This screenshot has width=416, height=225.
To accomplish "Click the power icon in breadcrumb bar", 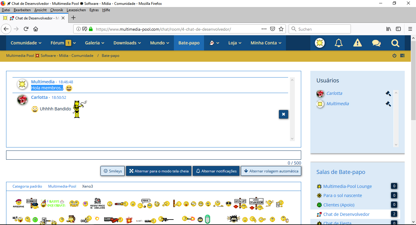I will [394, 56].
